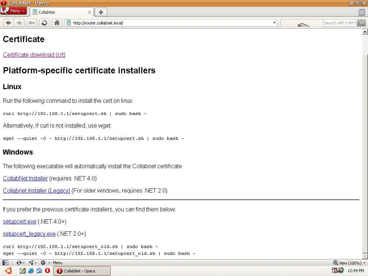Go back to previous page
The image size is (368, 276).
(9, 23)
